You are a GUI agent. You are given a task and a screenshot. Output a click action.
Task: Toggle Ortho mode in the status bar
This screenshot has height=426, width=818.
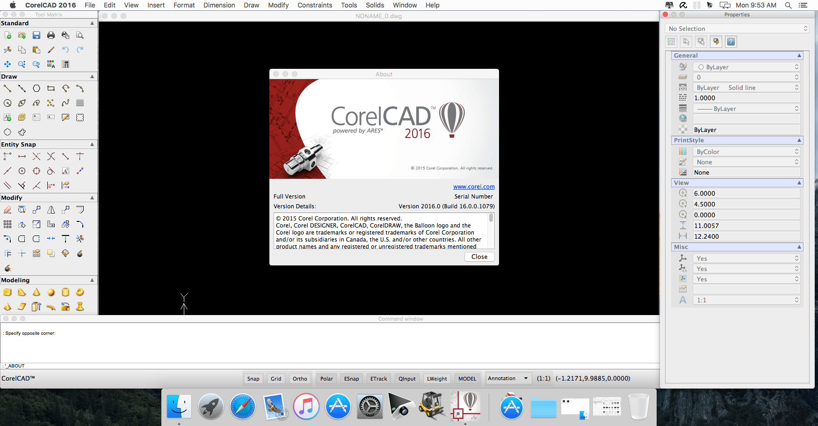click(300, 379)
